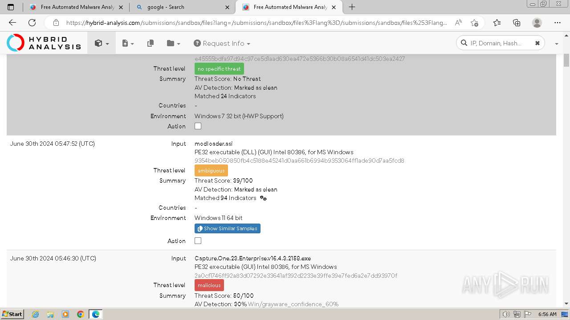Click the page vertical scrollbar thumb
Image resolution: width=570 pixels, height=320 pixels.
tap(566, 60)
